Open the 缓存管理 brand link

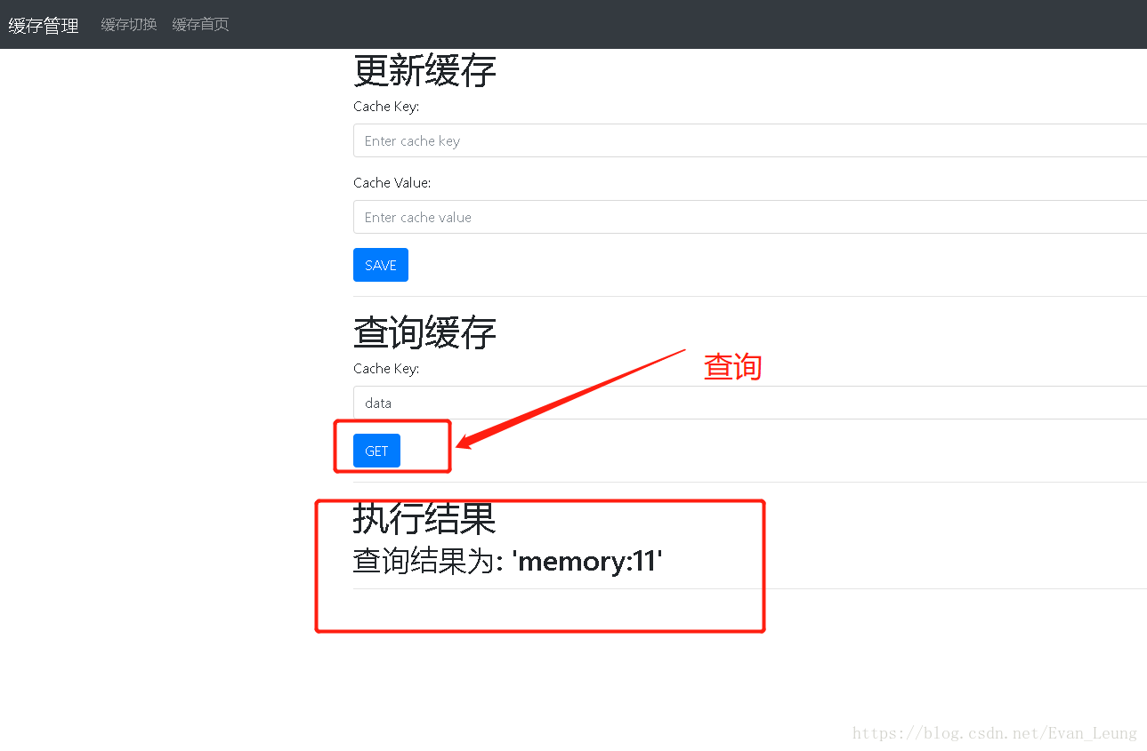click(44, 25)
